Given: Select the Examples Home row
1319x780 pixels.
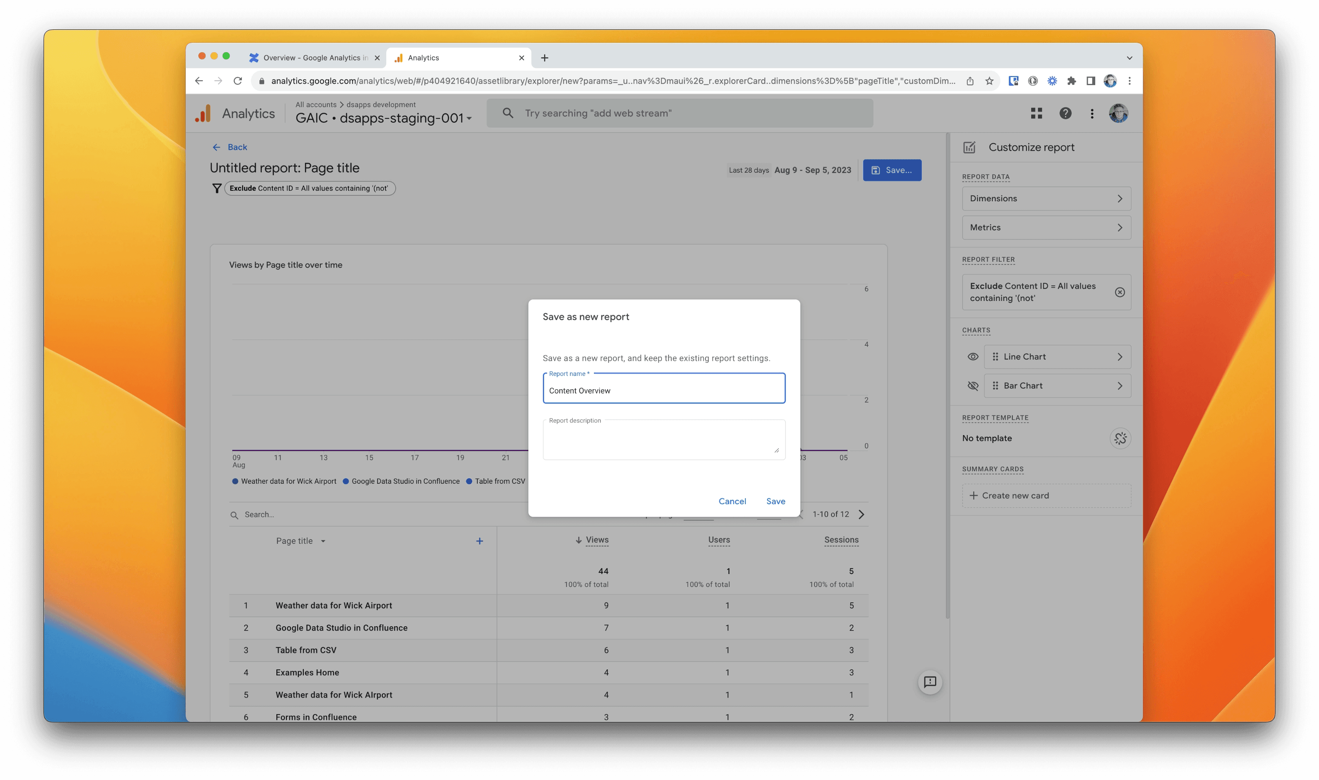Looking at the screenshot, I should pyautogui.click(x=548, y=672).
